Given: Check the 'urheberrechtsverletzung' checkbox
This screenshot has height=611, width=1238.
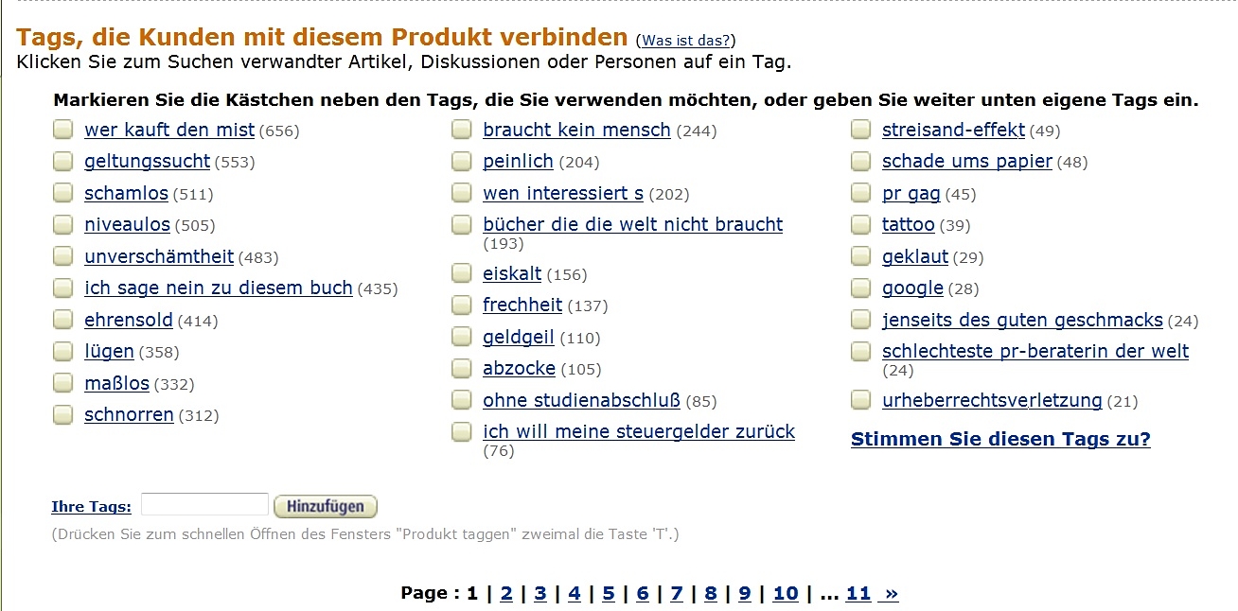Looking at the screenshot, I should 860,400.
